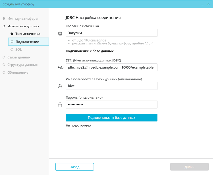The height and width of the screenshot is (175, 213).
Task: Click into the DSN JDBC input field
Action: pyautogui.click(x=111, y=67)
